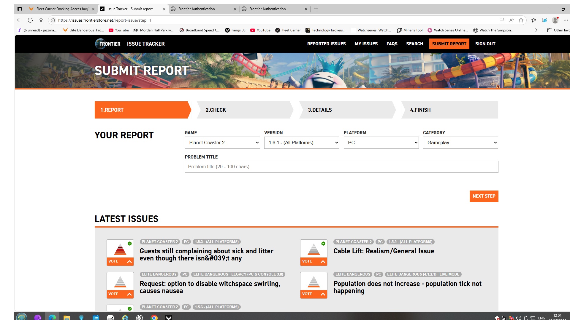Open Internet Explorer from taskbar
Screen dimensions: 570x320
[x=125, y=317]
